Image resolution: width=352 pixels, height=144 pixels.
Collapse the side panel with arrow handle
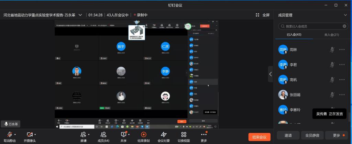coord(271,74)
